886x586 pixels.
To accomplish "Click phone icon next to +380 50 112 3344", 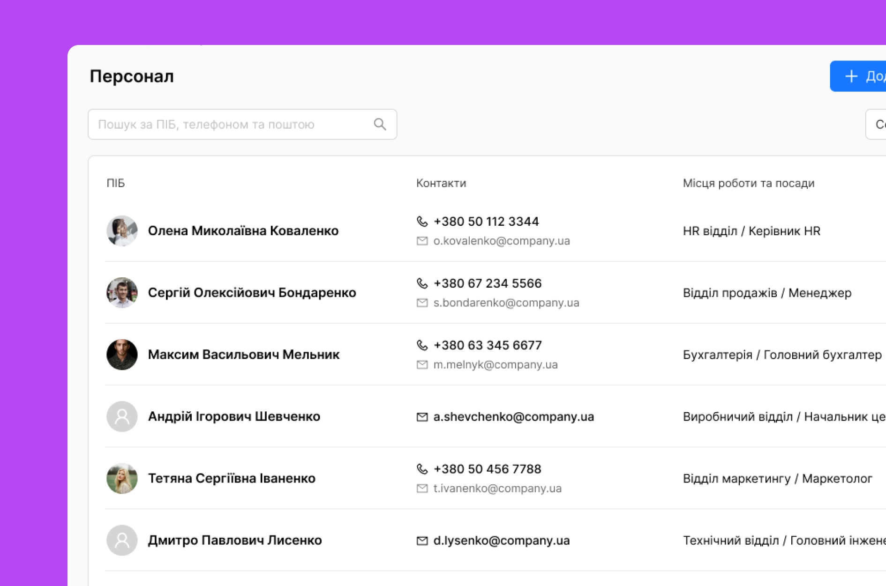I will pos(422,221).
